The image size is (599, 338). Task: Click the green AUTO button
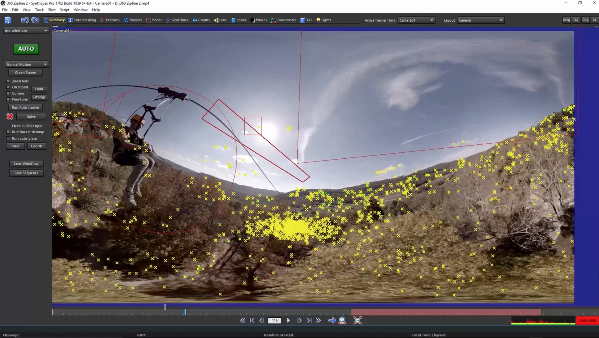coord(26,49)
